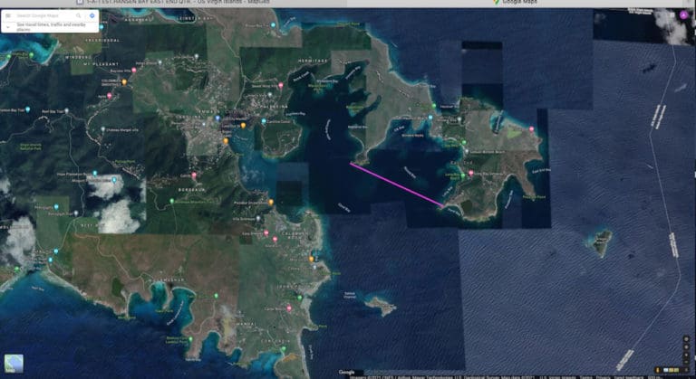Open the Layers map type thumbnail
This screenshot has height=379, width=696.
pyautogui.click(x=14, y=364)
